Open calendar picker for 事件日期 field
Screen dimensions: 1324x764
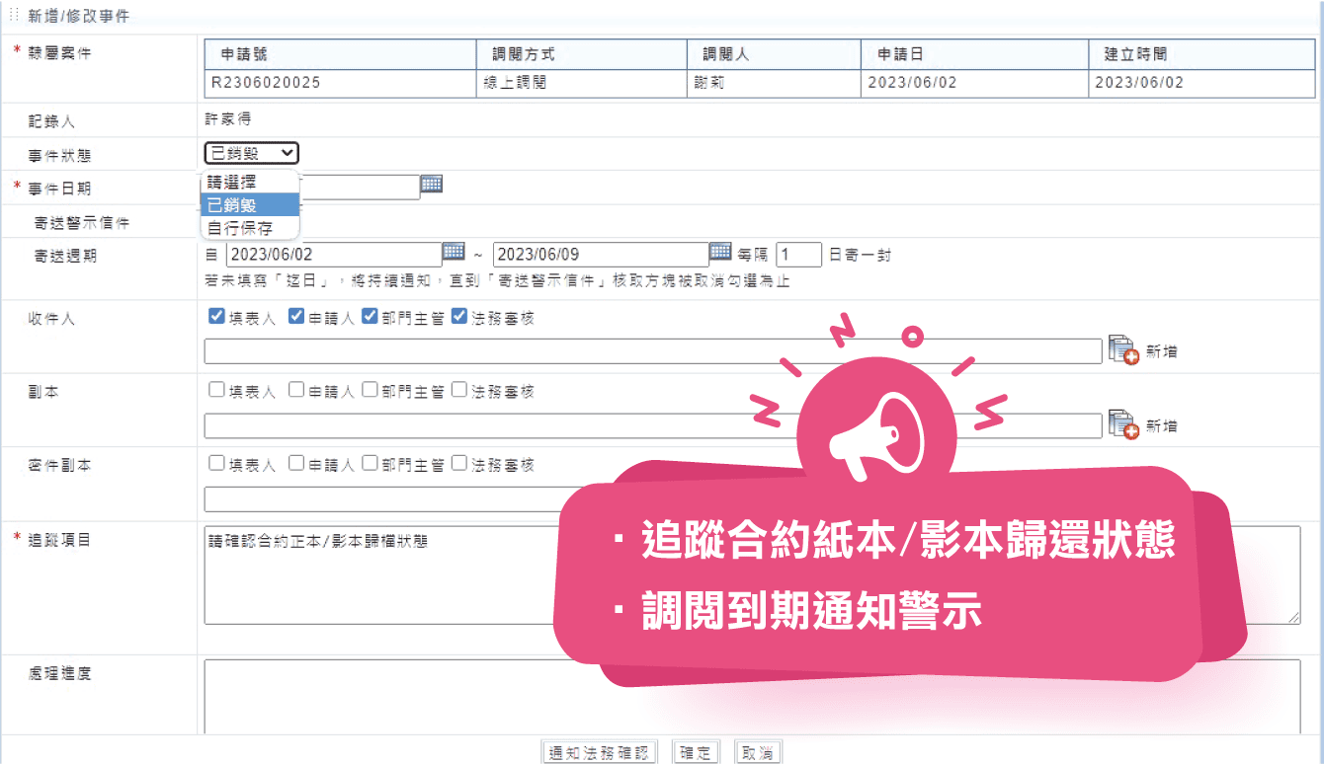(432, 184)
